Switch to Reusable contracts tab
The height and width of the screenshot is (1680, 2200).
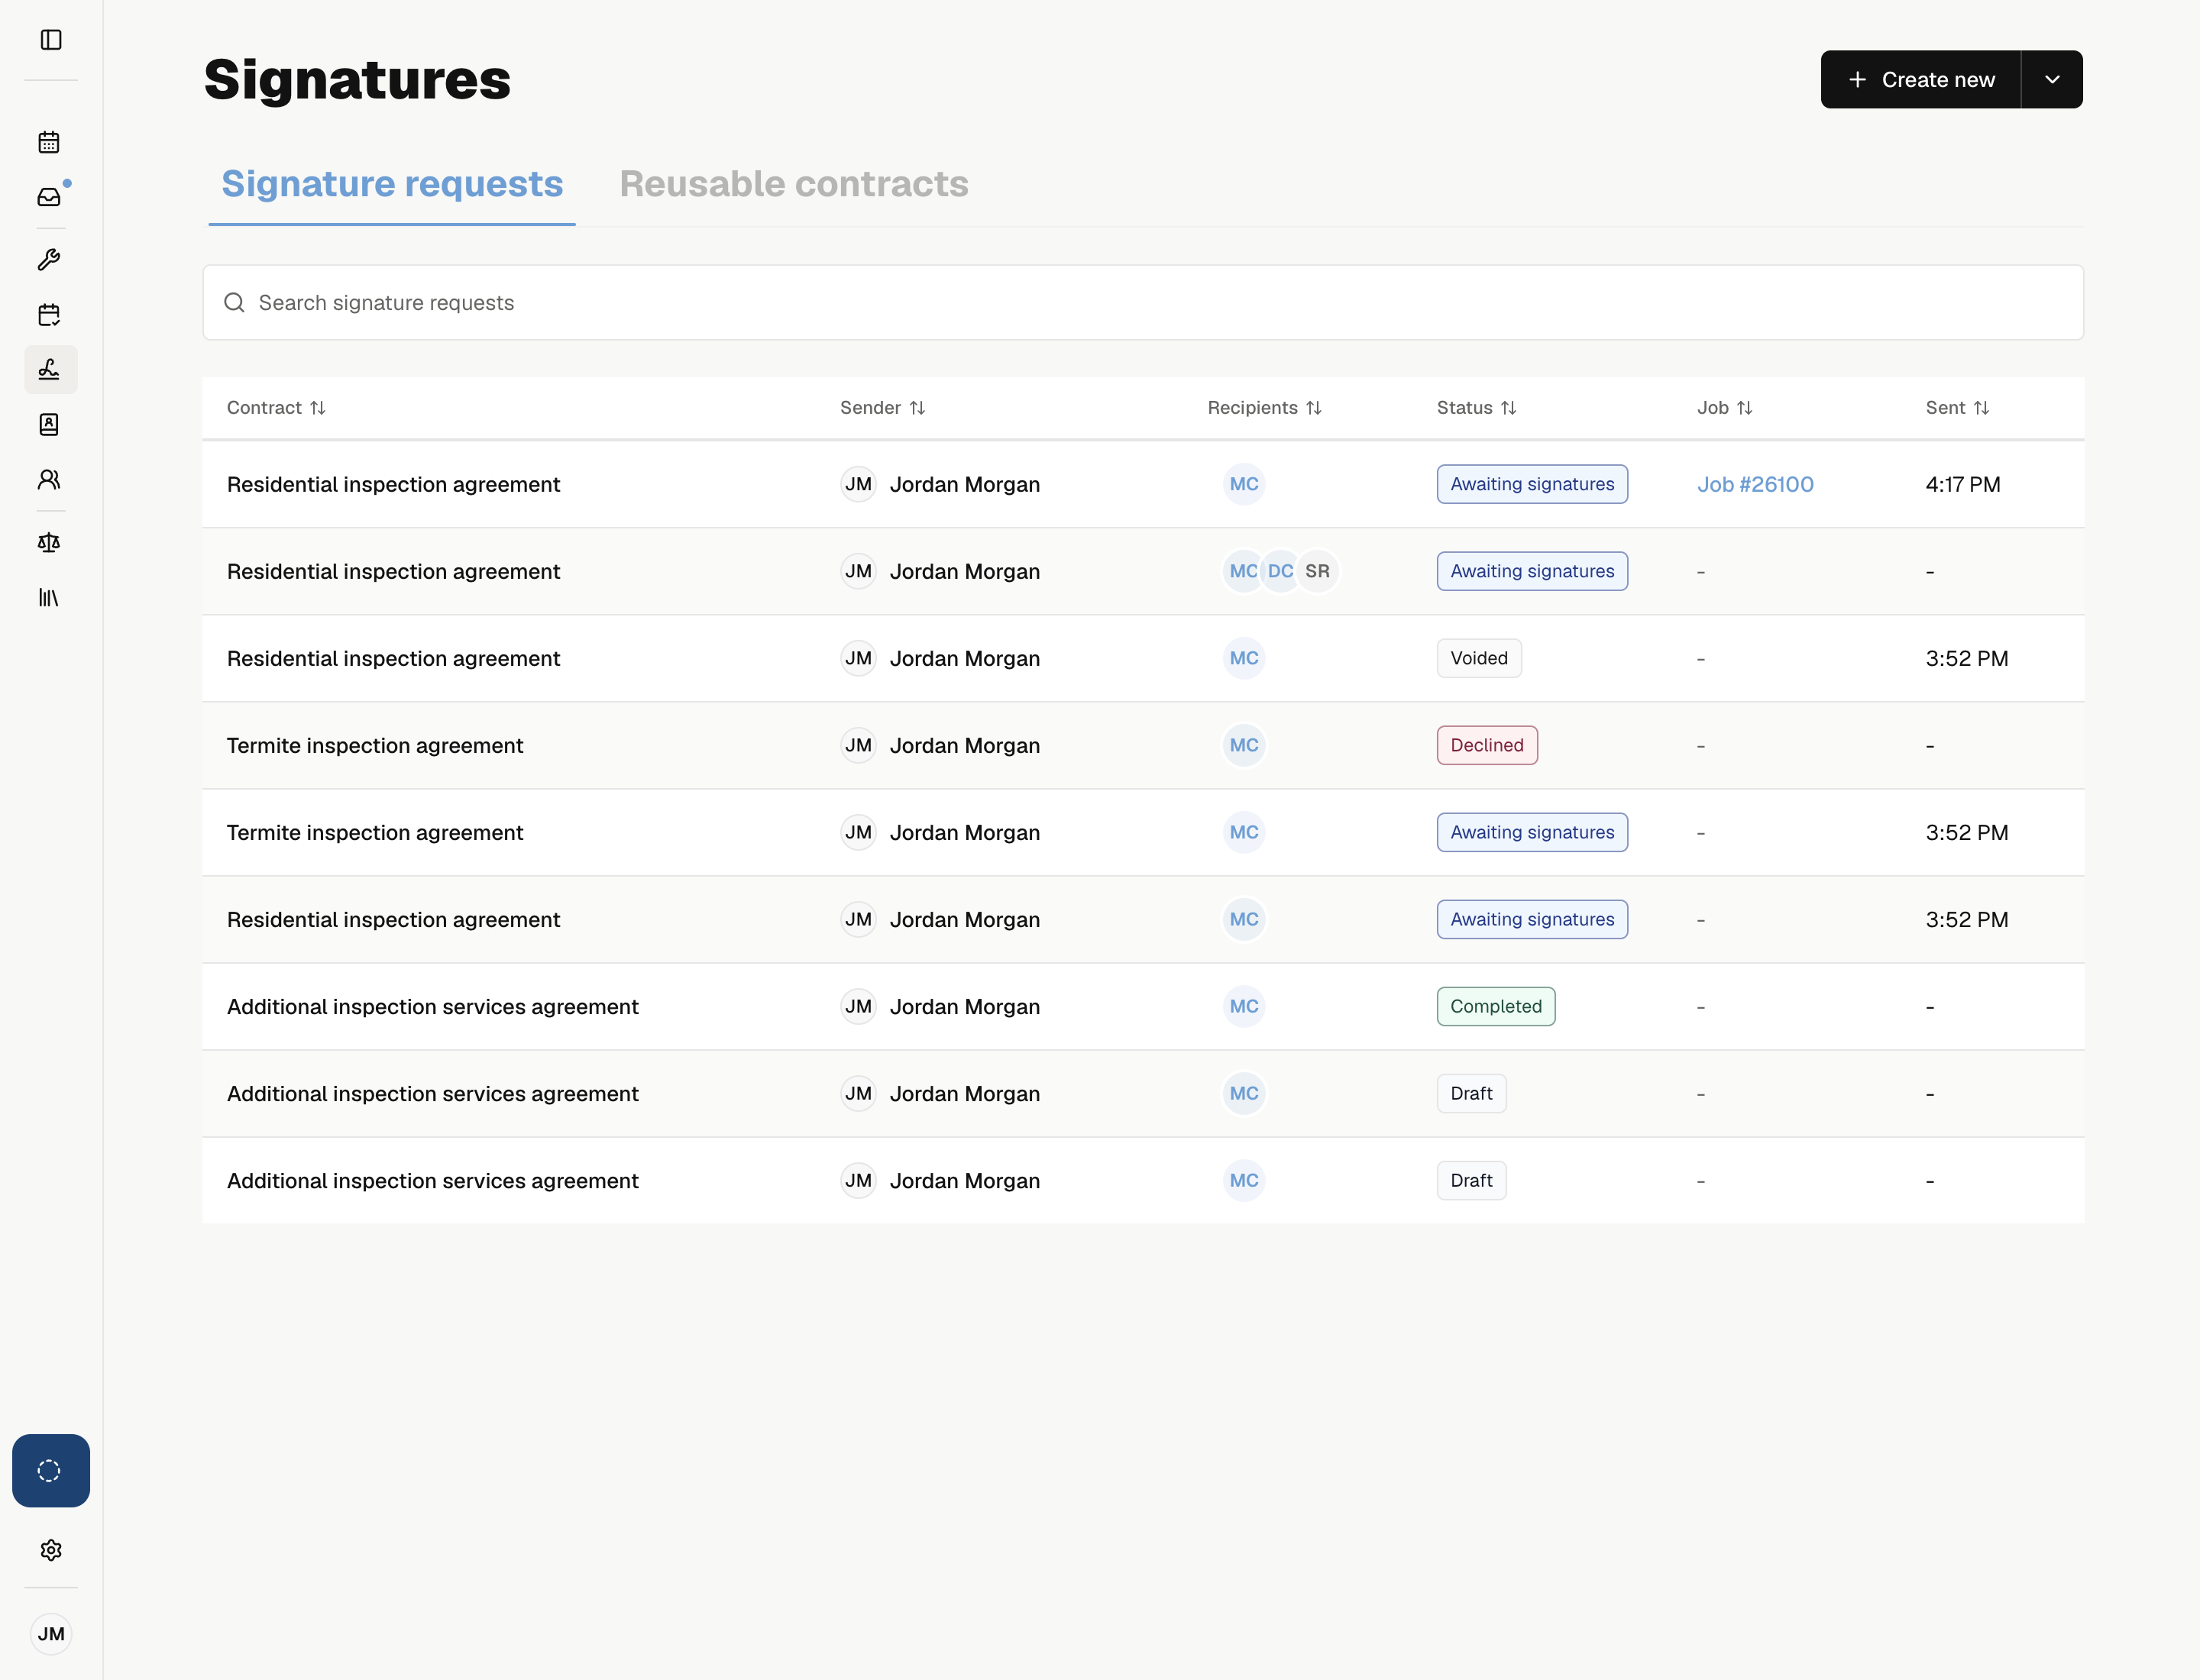click(794, 184)
